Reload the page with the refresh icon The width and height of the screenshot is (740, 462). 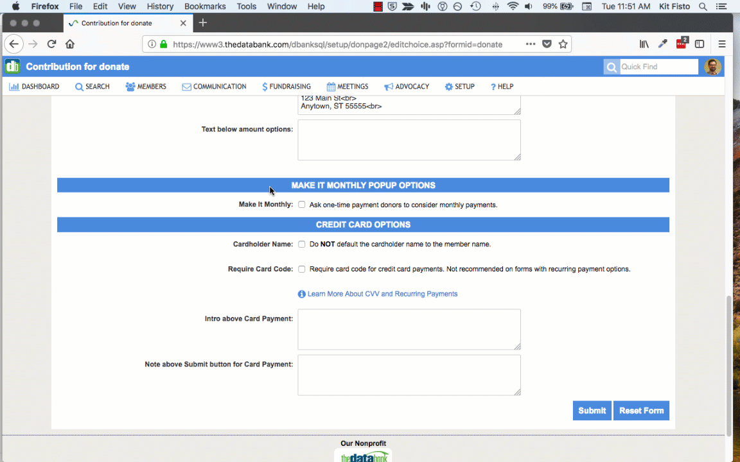point(51,44)
